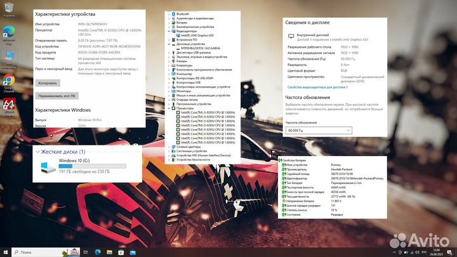
Task: Collapse the Процессоры node
Action: pos(169,109)
